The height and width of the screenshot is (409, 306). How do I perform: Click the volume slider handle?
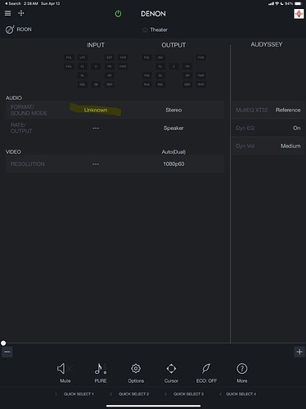click(3, 343)
